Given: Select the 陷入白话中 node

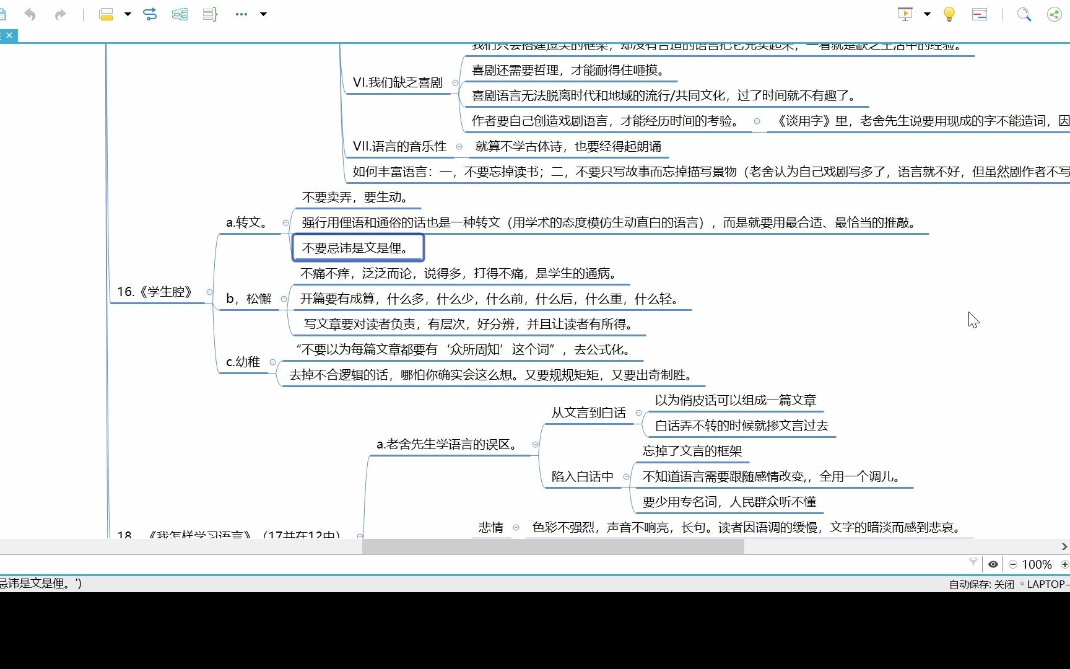Looking at the screenshot, I should (x=582, y=476).
